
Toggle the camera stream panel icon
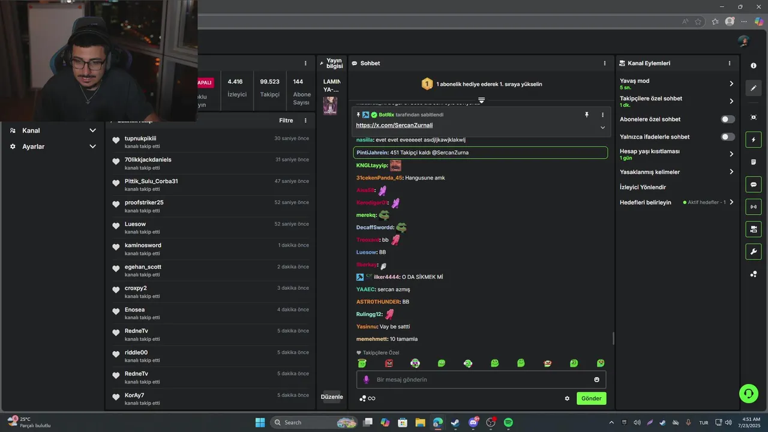click(754, 229)
